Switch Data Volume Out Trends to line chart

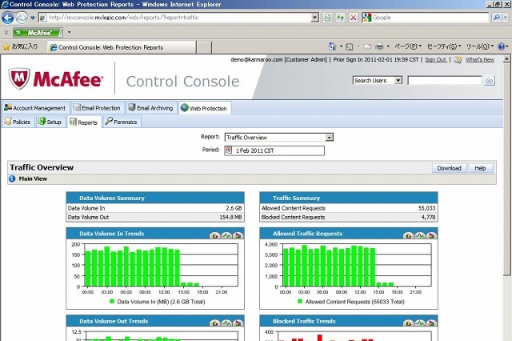[x=226, y=323]
